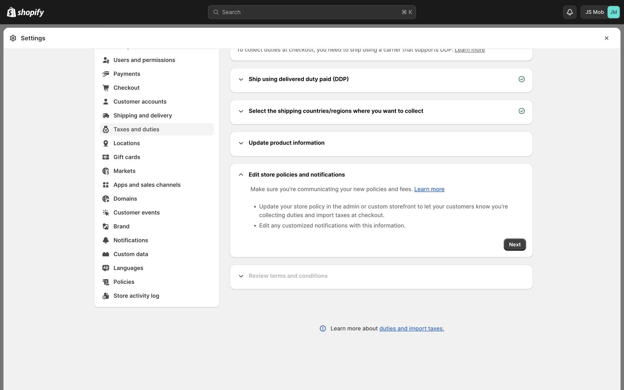
Task: Click the notifications bell icon
Action: coord(569,12)
